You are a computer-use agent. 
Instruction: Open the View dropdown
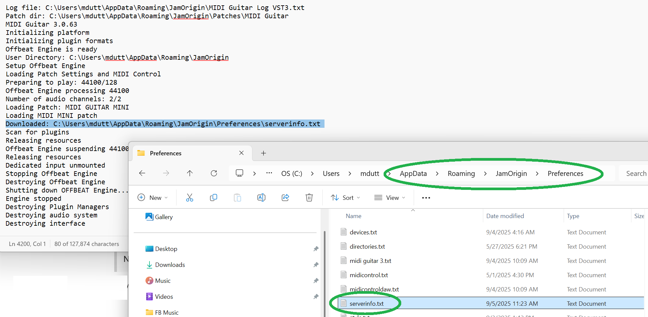[x=390, y=198]
